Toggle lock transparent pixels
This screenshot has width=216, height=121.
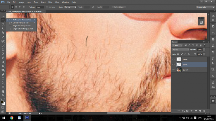(178, 54)
